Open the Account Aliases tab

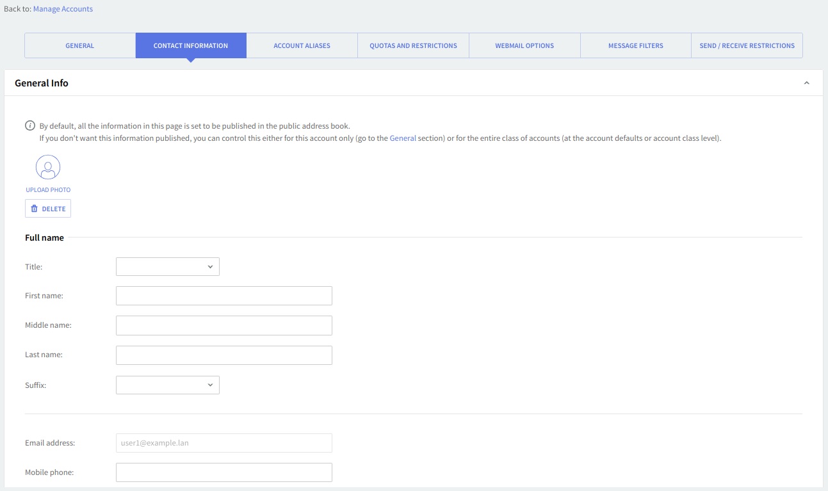click(x=302, y=46)
